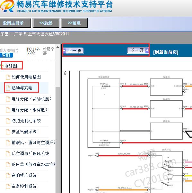Click the 7D_ORN_3.0_ALL wire label
Viewport: 192px width, 193px height.
tap(125, 188)
